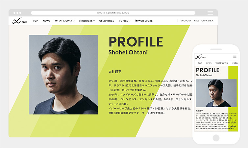Screen dimensions: 248x148
Task: Select WHAT'S CW-X tab on phone mockup
Action: click(222, 63)
